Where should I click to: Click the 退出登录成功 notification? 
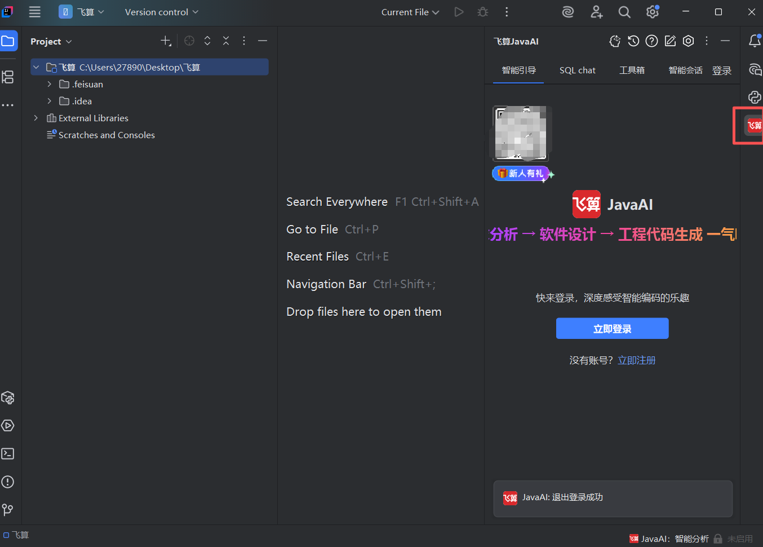[x=613, y=499]
